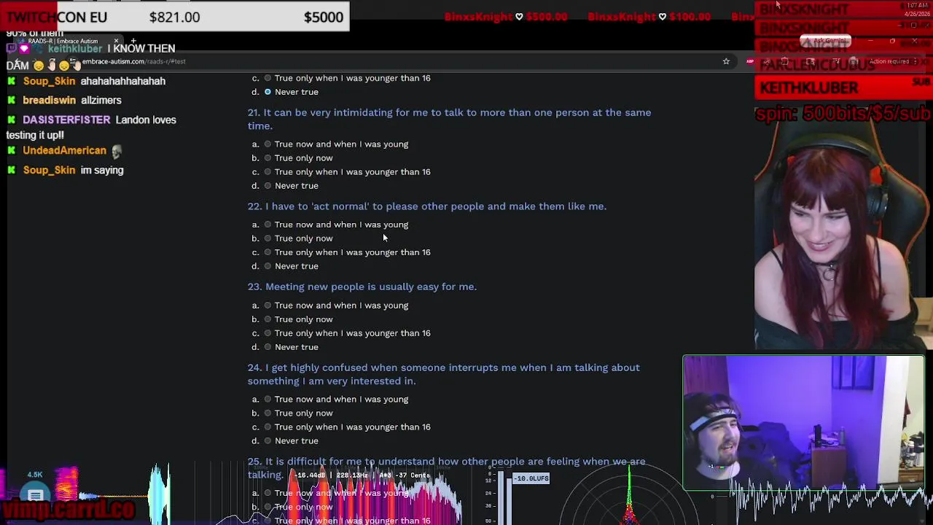Click the purple webcam thumbnail overlay
The width and height of the screenshot is (933, 525).
[803, 422]
